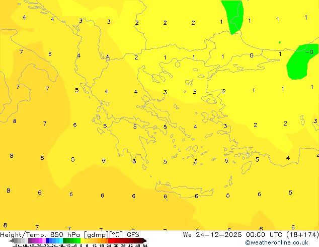Screen dimensions: 319x247
Task: Click the legend scale label -54
Action: [x=16, y=246]
